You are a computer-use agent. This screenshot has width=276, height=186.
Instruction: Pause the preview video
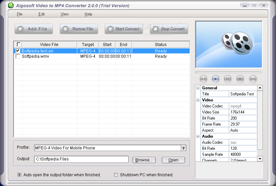tap(227, 79)
